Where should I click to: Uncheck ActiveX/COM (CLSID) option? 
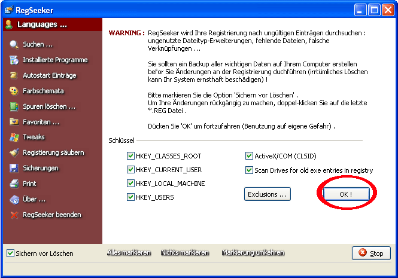249,155
